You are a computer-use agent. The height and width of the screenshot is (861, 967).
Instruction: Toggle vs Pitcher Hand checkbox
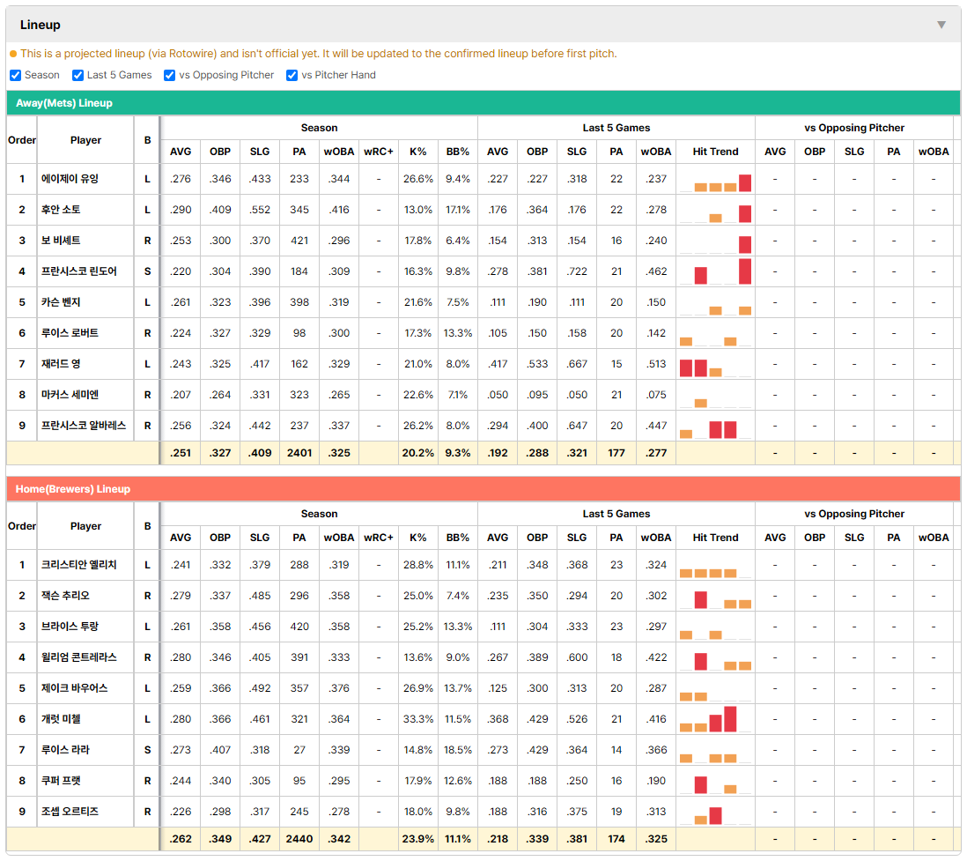pos(292,75)
